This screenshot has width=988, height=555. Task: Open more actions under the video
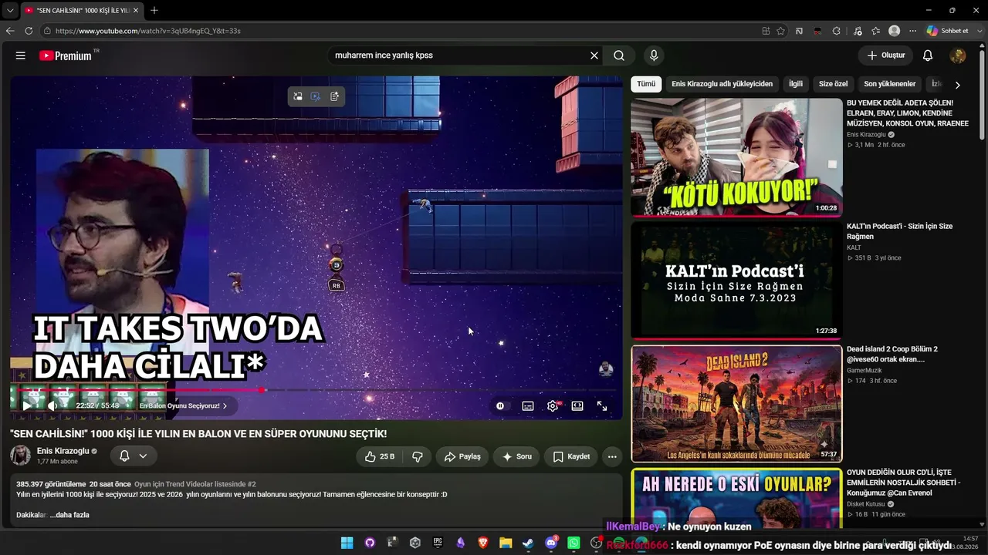click(x=612, y=456)
